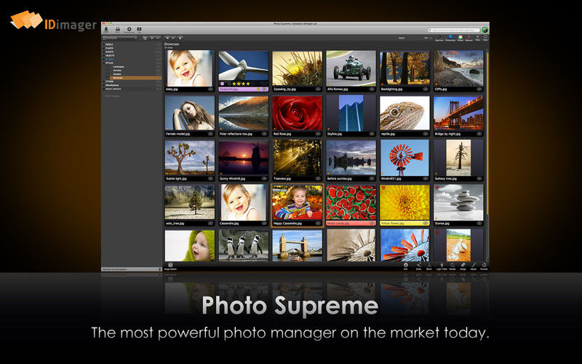
Task: Click the Assign icon in bottom bar
Action: (463, 265)
